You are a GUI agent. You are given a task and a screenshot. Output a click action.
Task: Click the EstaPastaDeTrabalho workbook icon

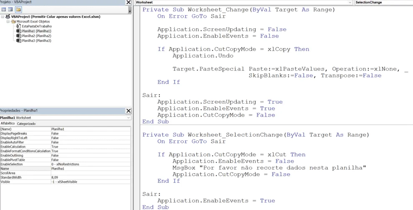point(18,26)
